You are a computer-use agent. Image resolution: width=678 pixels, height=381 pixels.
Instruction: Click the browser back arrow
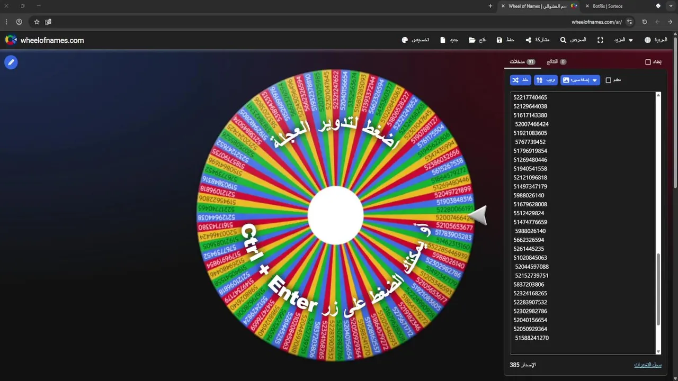click(x=657, y=22)
